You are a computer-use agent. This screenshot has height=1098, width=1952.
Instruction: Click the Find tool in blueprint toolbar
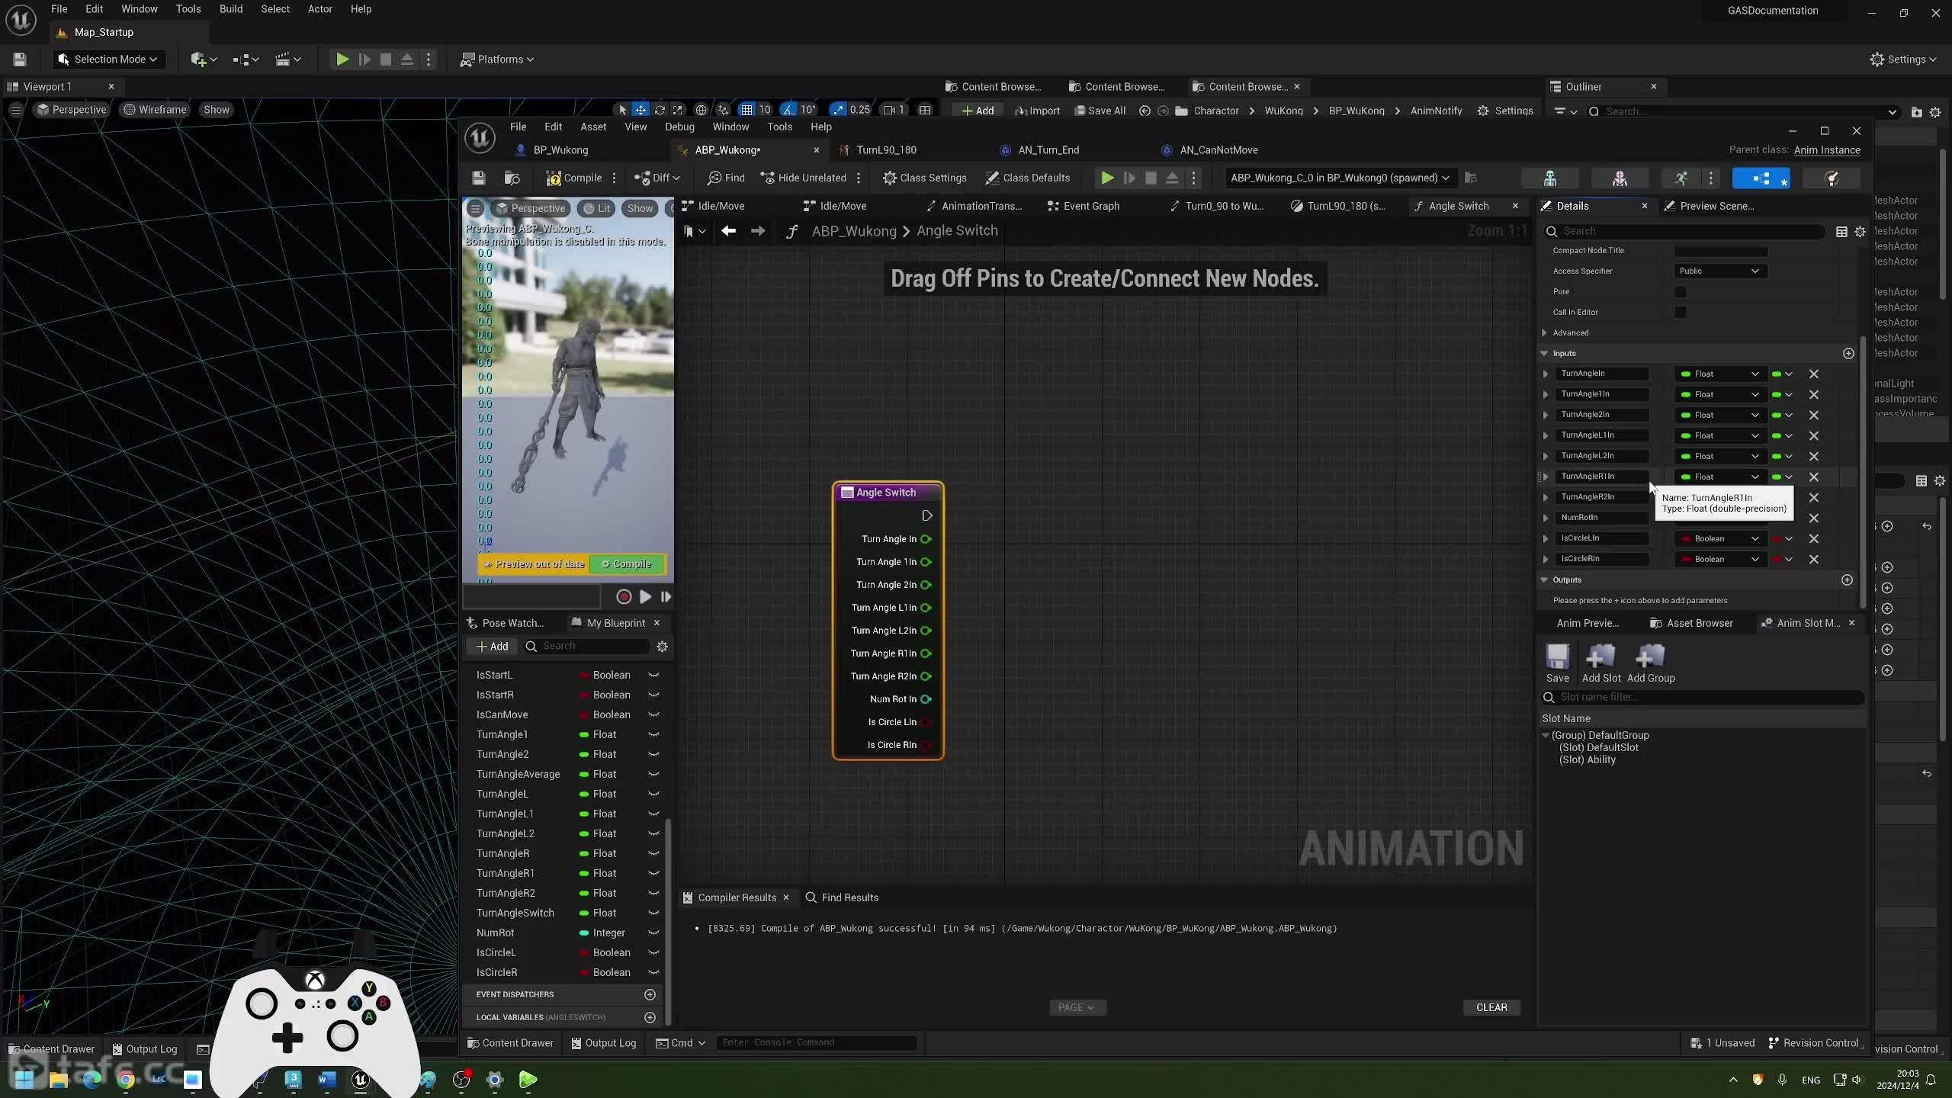coord(725,178)
